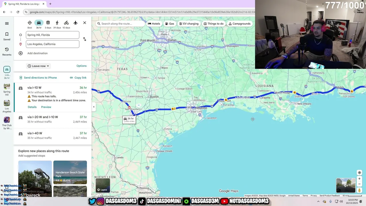This screenshot has width=366, height=206.
Task: Open The Club by Mr... recent item
Action: click(x=7, y=123)
